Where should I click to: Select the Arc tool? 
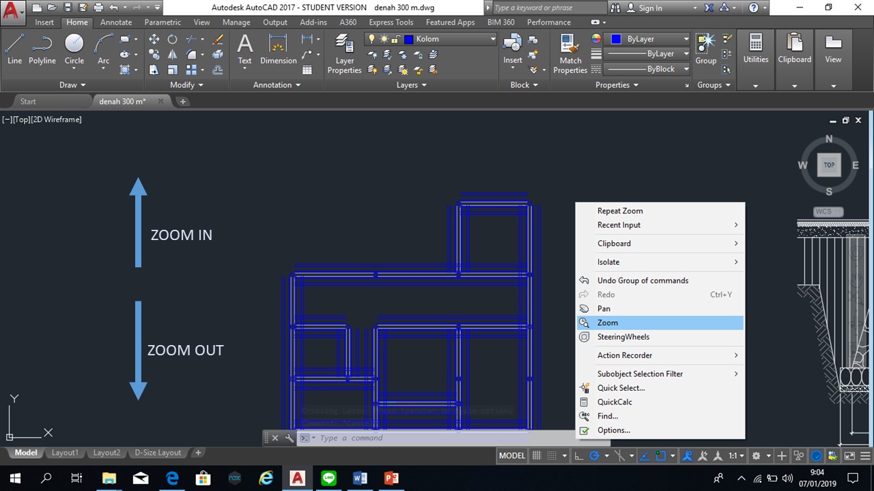point(102,48)
